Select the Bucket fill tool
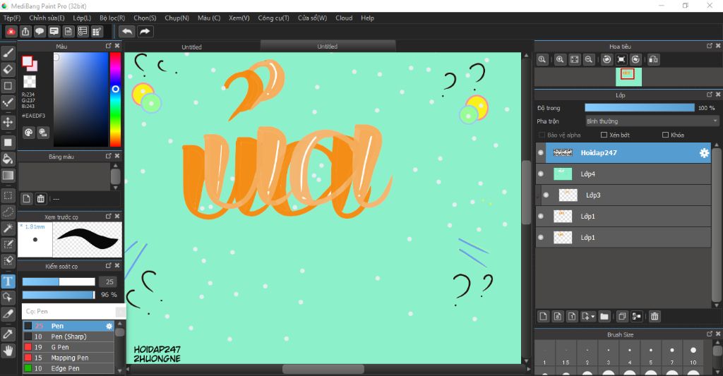 [8, 159]
